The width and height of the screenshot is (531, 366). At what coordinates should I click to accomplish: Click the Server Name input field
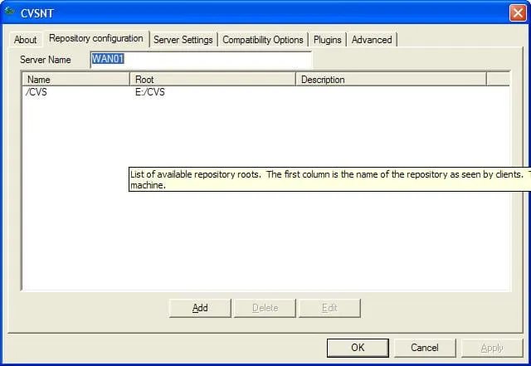(201, 59)
